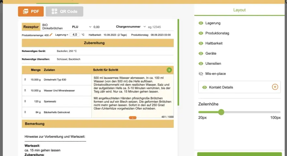Show the Mis-en-place section via crossed eye

pyautogui.click(x=201, y=74)
